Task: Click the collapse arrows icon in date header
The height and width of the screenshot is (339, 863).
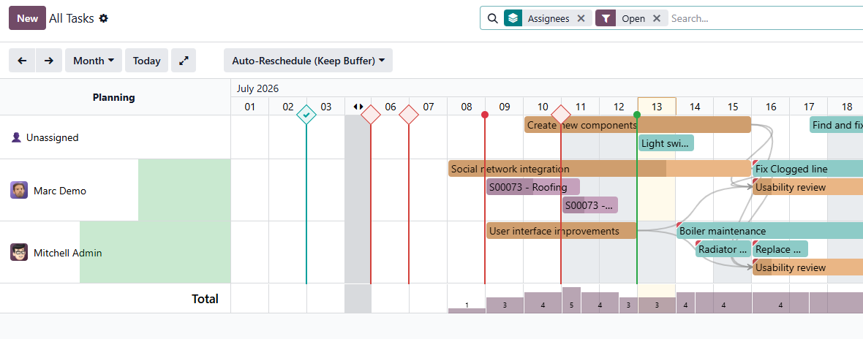Action: [358, 106]
